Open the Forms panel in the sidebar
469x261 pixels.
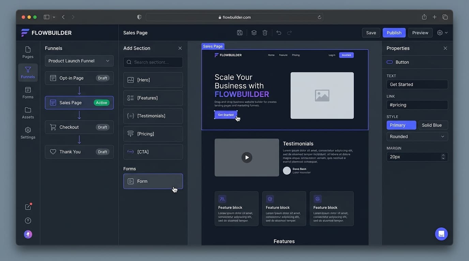pyautogui.click(x=28, y=92)
